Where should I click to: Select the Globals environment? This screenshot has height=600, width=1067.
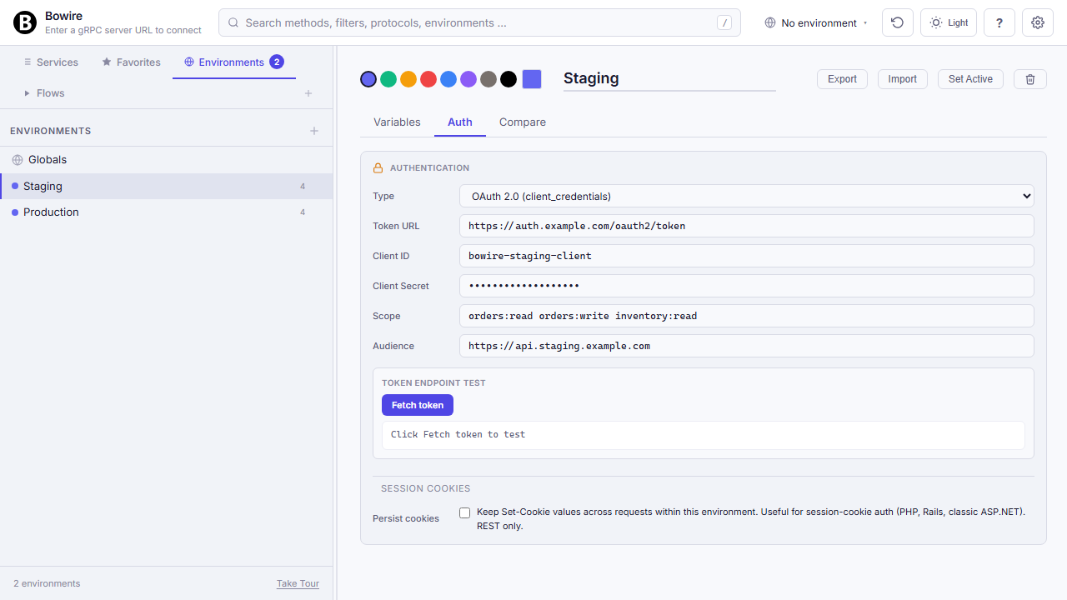167,160
